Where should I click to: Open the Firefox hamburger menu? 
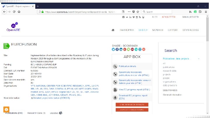click(x=206, y=12)
